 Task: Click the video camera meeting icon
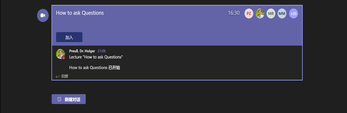(x=43, y=15)
